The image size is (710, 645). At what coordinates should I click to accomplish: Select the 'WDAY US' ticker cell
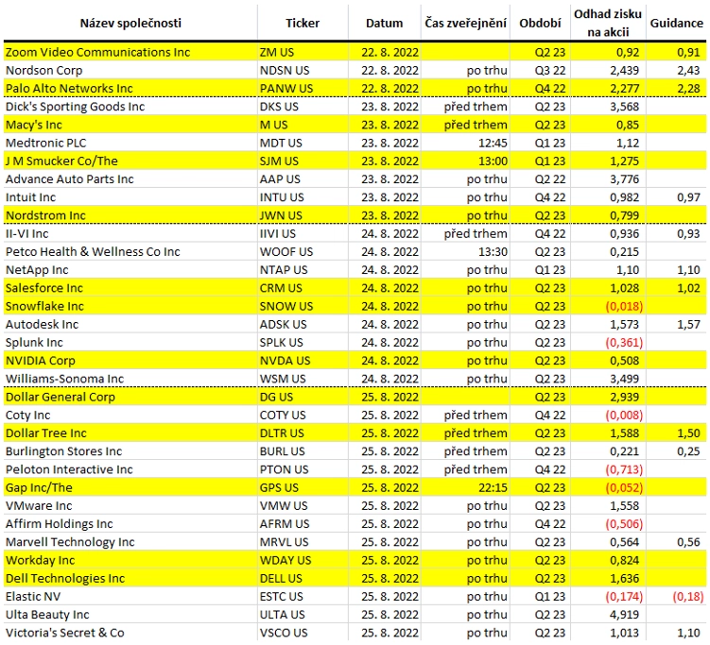(x=303, y=560)
